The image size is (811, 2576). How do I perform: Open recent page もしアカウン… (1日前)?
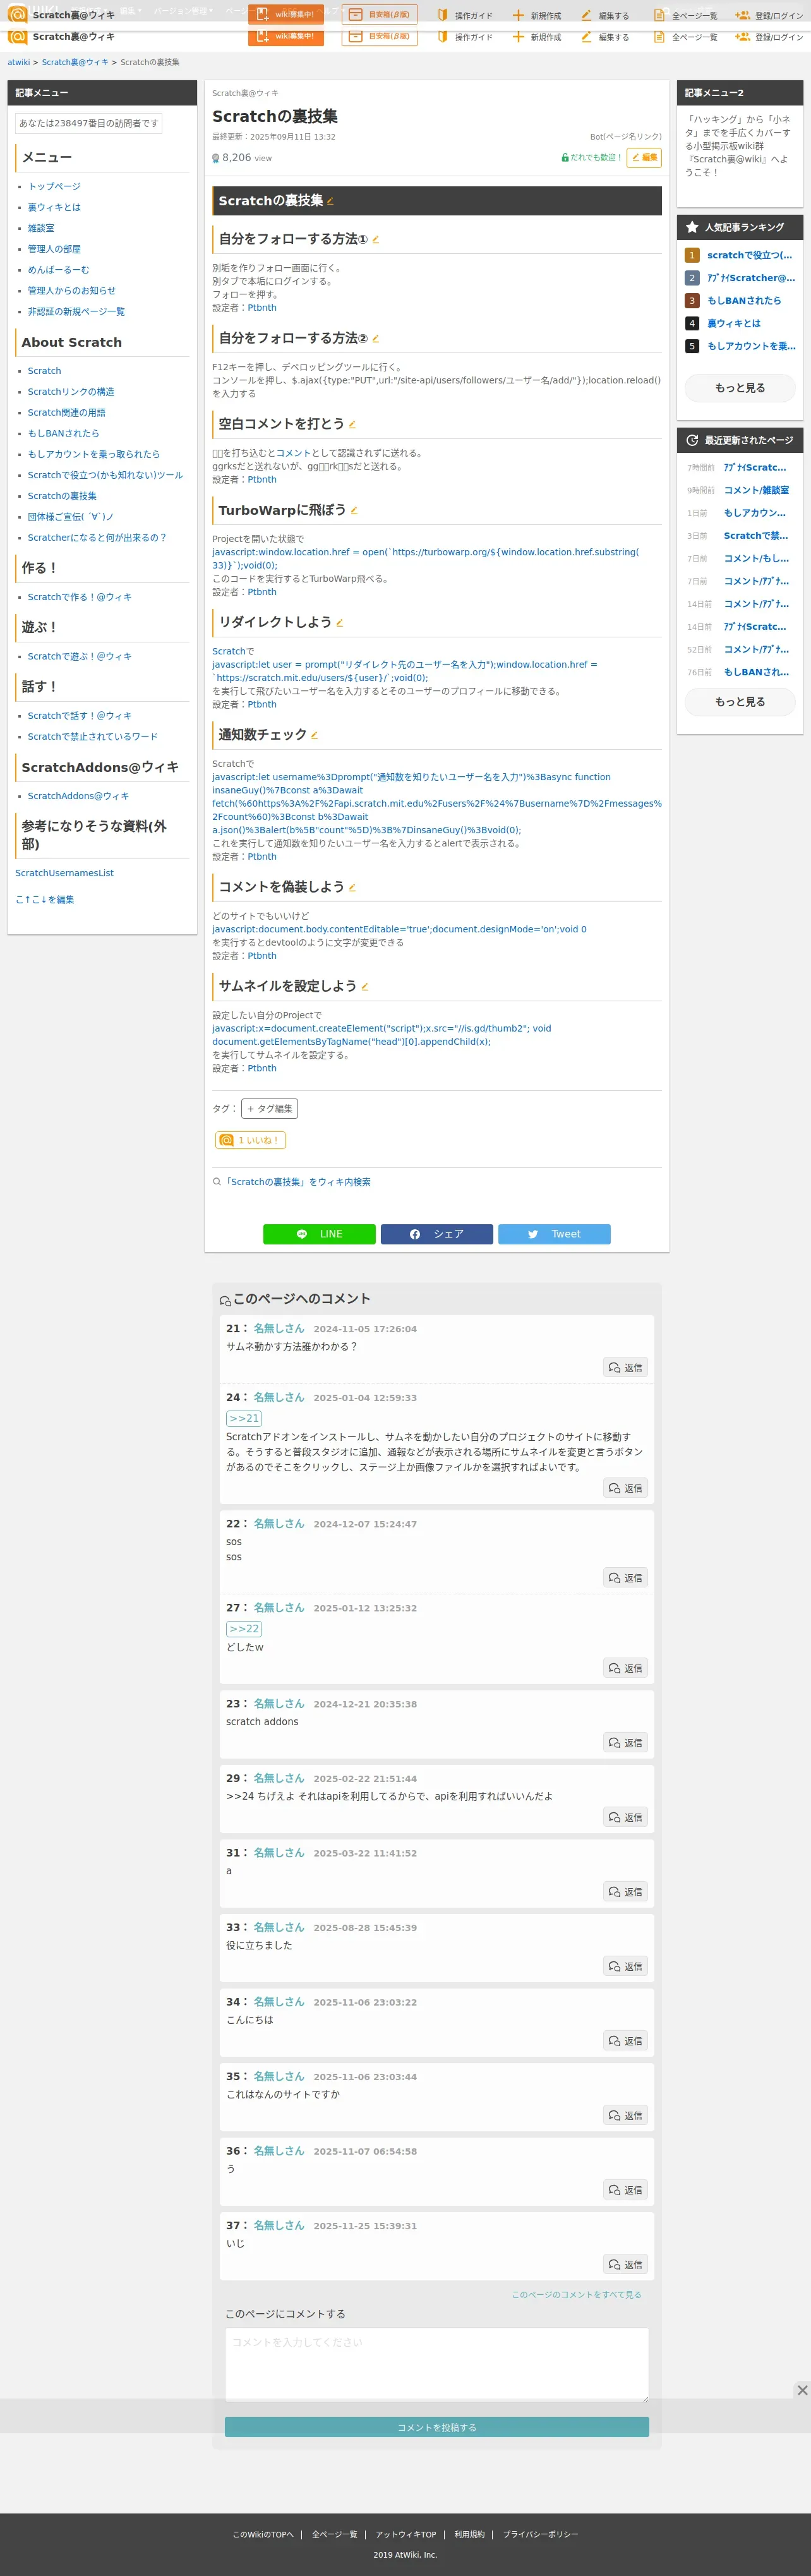coord(755,513)
